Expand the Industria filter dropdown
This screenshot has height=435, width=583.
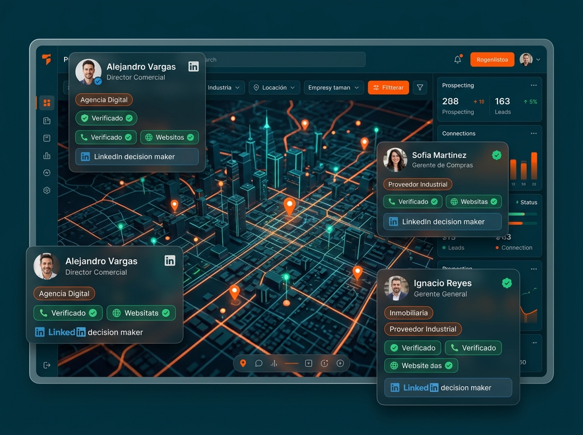(223, 87)
